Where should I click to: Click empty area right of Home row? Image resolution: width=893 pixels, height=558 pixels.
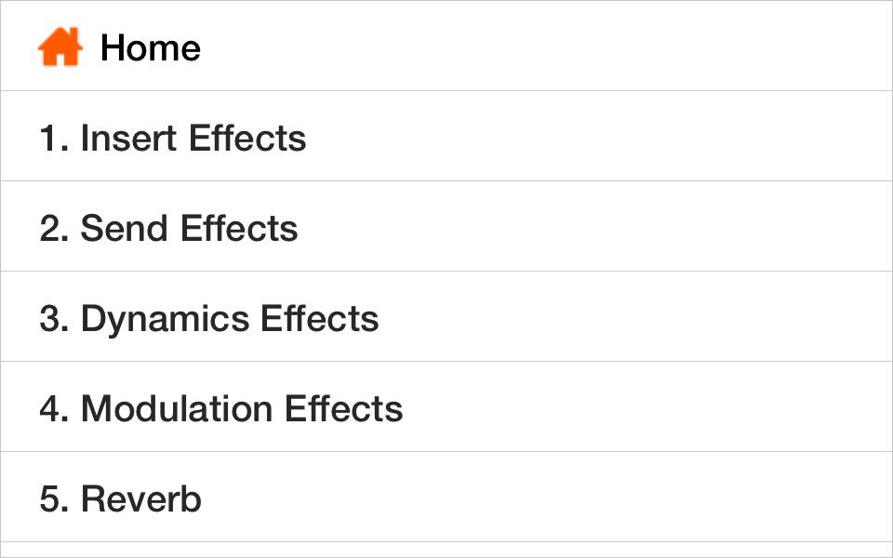point(605,47)
